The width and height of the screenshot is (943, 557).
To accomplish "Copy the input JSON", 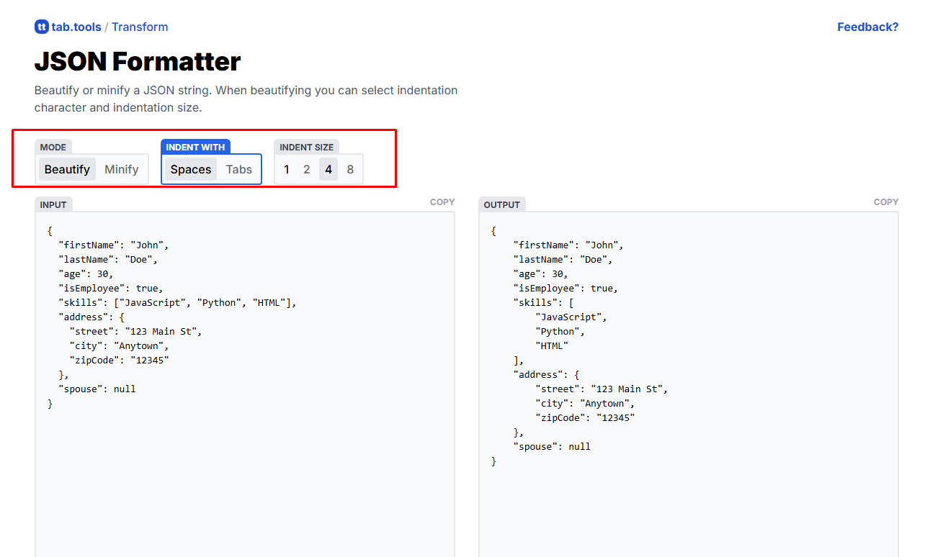I will pyautogui.click(x=442, y=202).
